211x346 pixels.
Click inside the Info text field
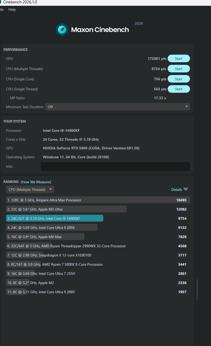click(115, 166)
